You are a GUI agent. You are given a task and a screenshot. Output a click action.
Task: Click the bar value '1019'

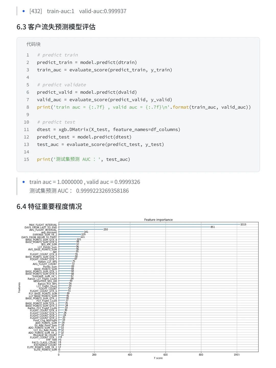point(243,224)
